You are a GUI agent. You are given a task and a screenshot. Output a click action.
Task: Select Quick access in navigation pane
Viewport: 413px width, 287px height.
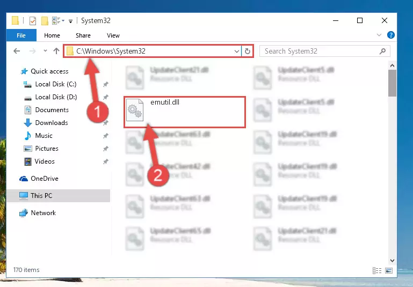49,71
